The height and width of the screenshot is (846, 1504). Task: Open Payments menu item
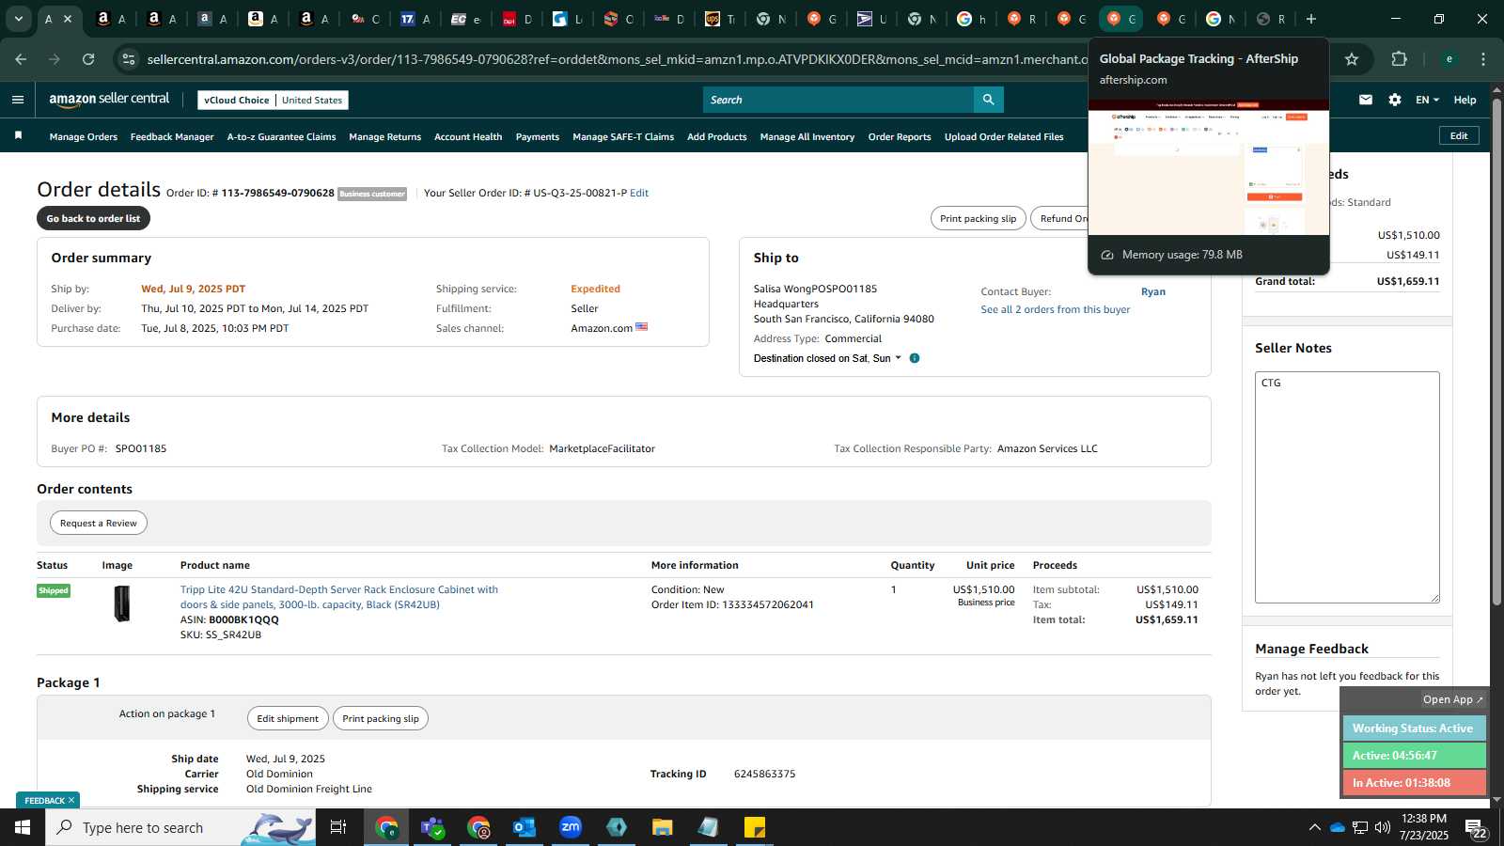538,136
